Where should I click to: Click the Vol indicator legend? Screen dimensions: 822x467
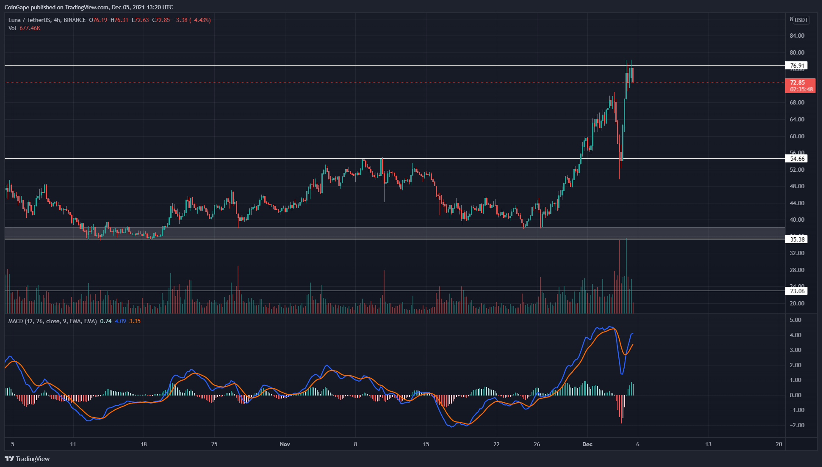12,28
